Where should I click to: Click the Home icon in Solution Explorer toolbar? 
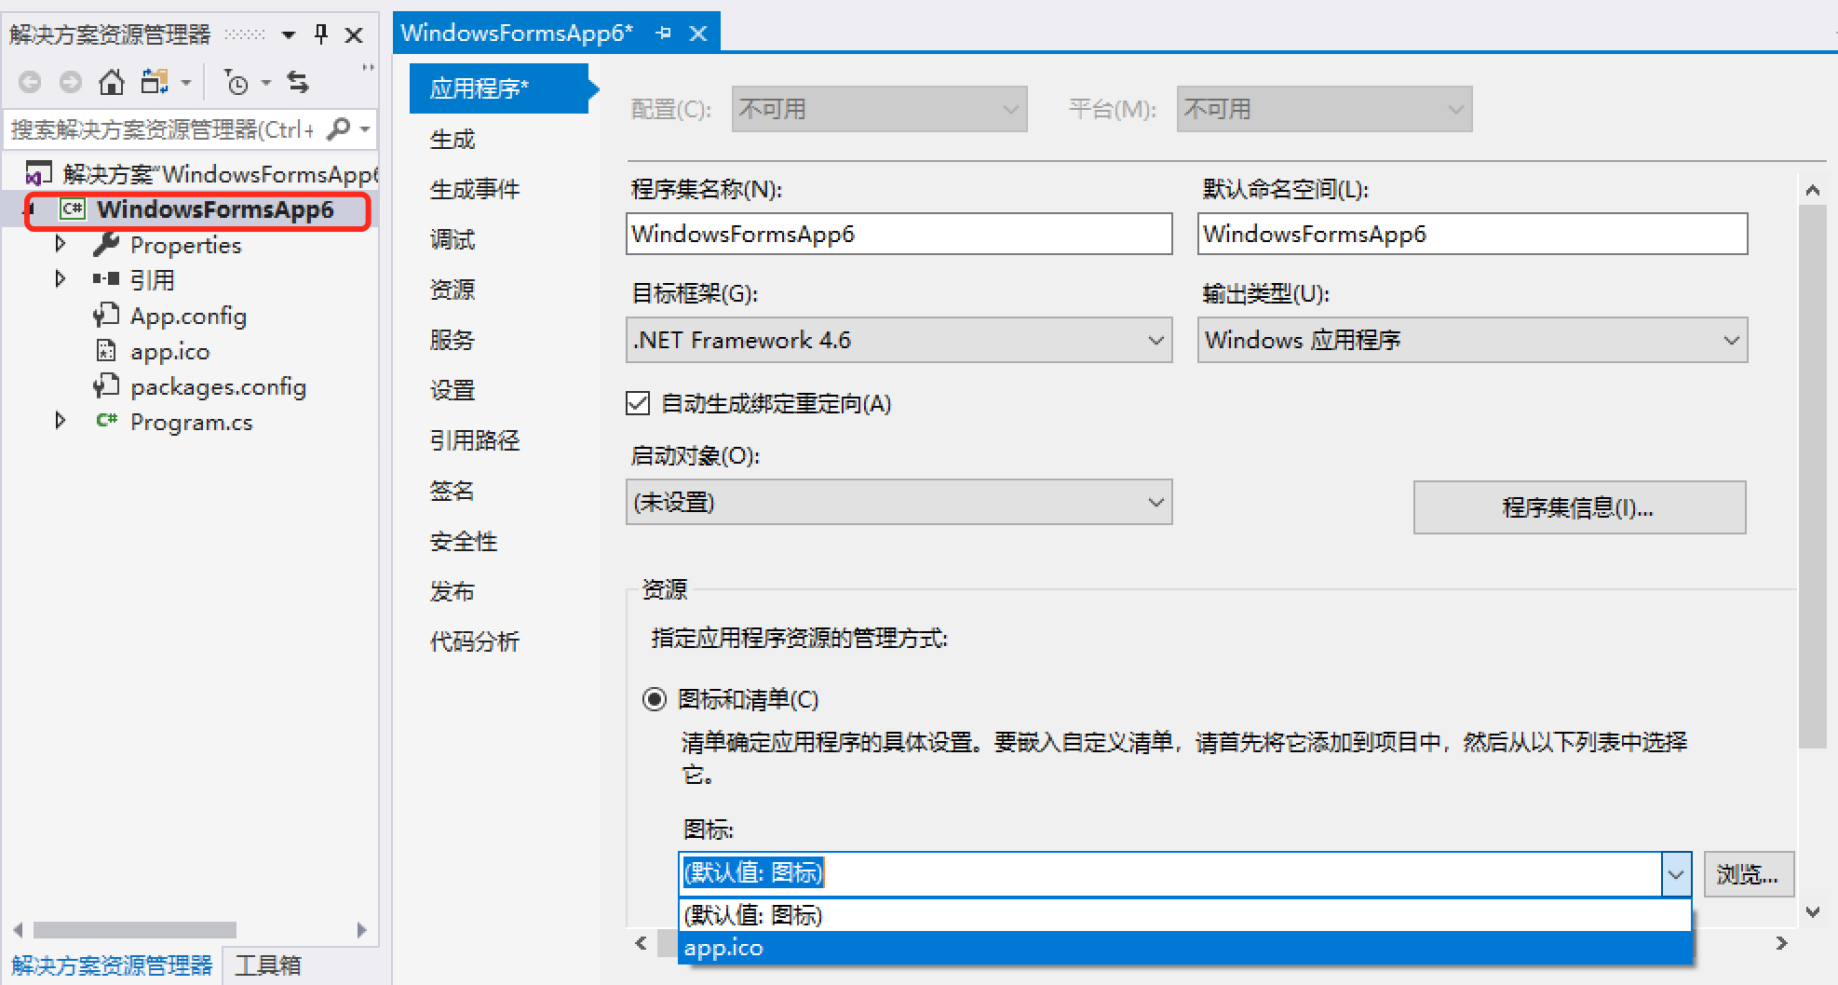112,82
